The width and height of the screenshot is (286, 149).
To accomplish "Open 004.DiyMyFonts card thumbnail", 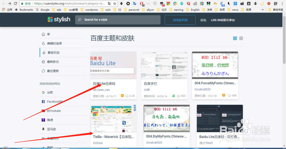I will point(166,118).
